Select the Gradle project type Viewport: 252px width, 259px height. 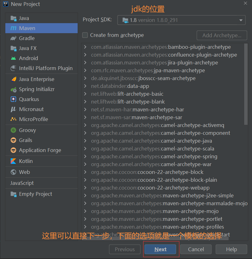tap(26, 38)
